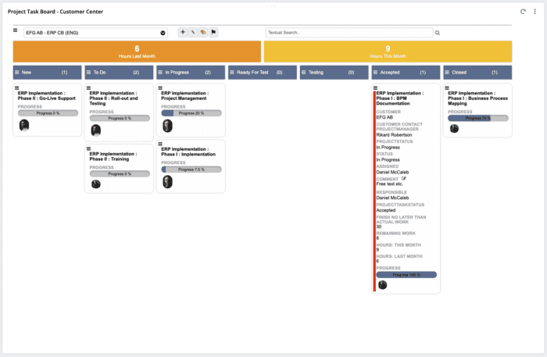Open the Testing column menu icon

[x=303, y=72]
